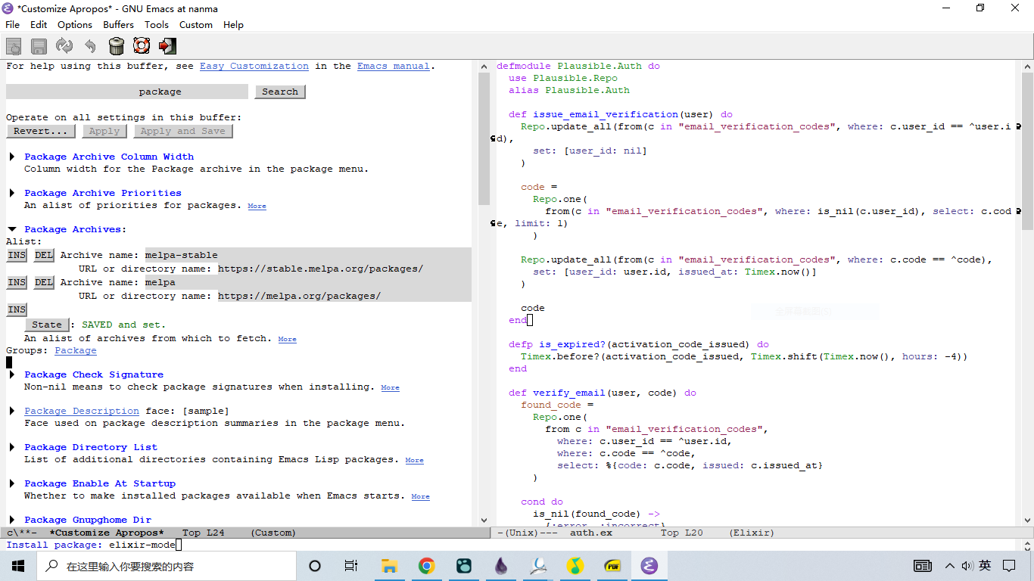Click the floppy disk save icon
The height and width of the screenshot is (581, 1034).
click(39, 46)
